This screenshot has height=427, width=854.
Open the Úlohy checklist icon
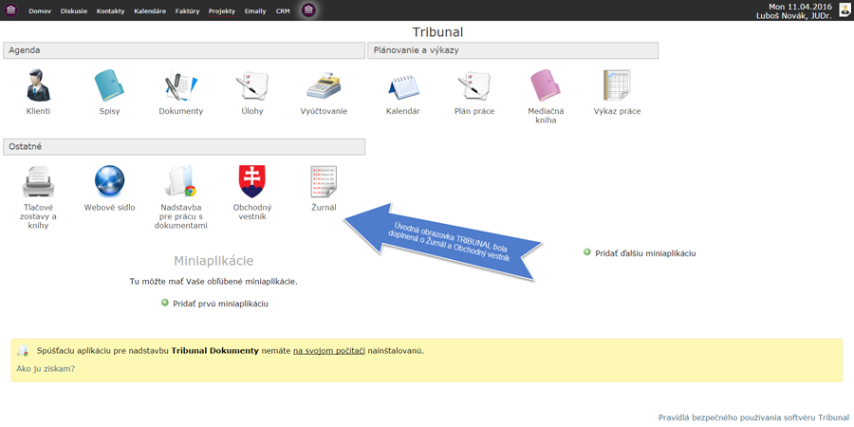(x=252, y=85)
